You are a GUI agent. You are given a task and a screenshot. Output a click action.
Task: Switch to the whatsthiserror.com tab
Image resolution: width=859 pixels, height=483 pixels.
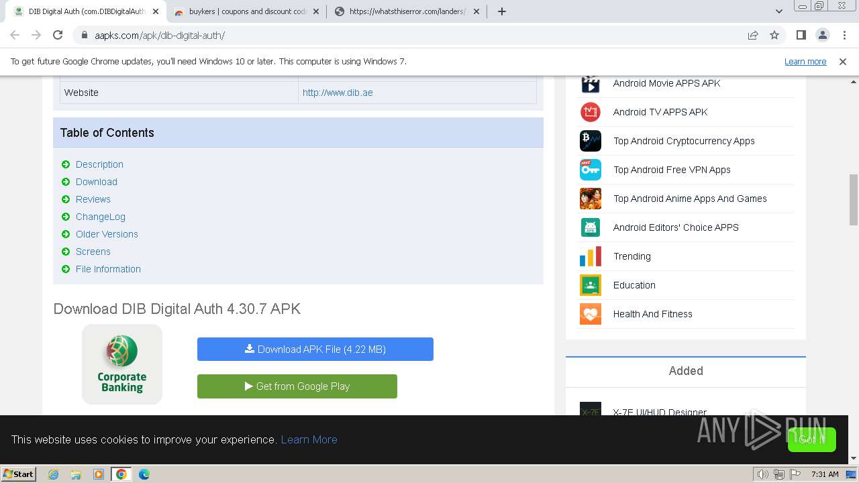pos(407,11)
